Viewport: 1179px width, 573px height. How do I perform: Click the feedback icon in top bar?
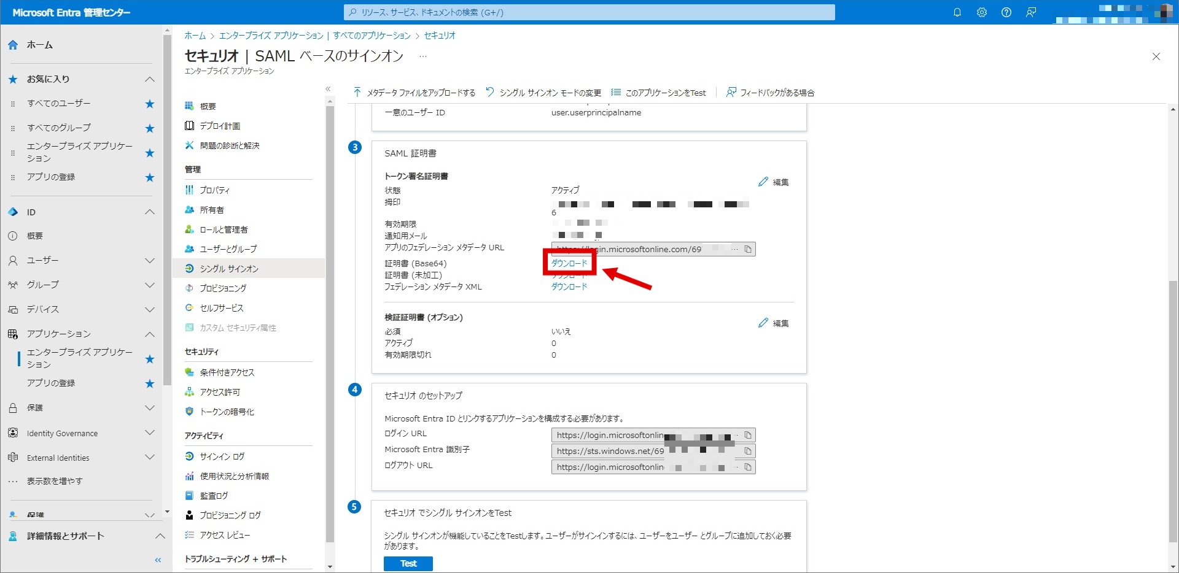tap(1031, 12)
